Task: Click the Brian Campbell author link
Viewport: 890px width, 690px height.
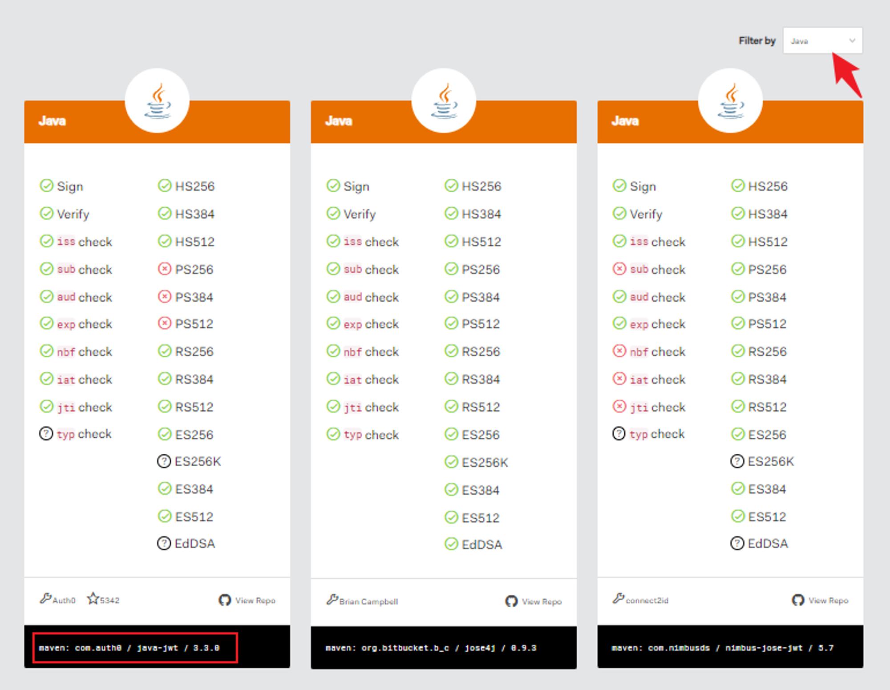Action: (x=368, y=601)
